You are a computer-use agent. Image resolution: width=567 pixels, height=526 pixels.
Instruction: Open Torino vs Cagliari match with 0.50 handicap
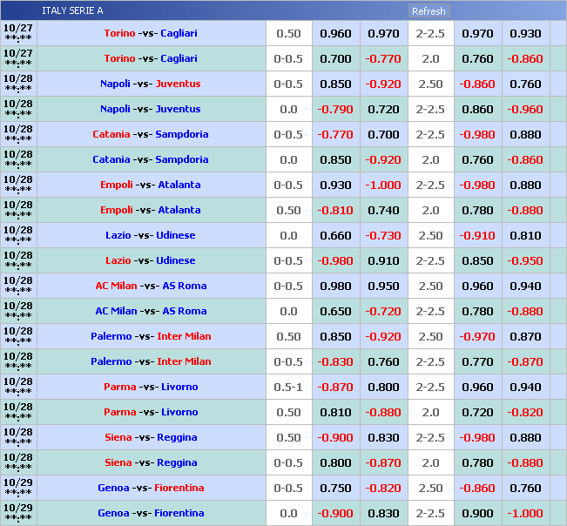click(151, 34)
